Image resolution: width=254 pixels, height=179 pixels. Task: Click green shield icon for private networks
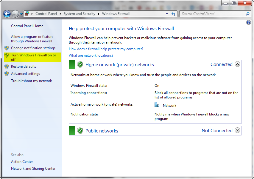pyautogui.click(x=80, y=64)
